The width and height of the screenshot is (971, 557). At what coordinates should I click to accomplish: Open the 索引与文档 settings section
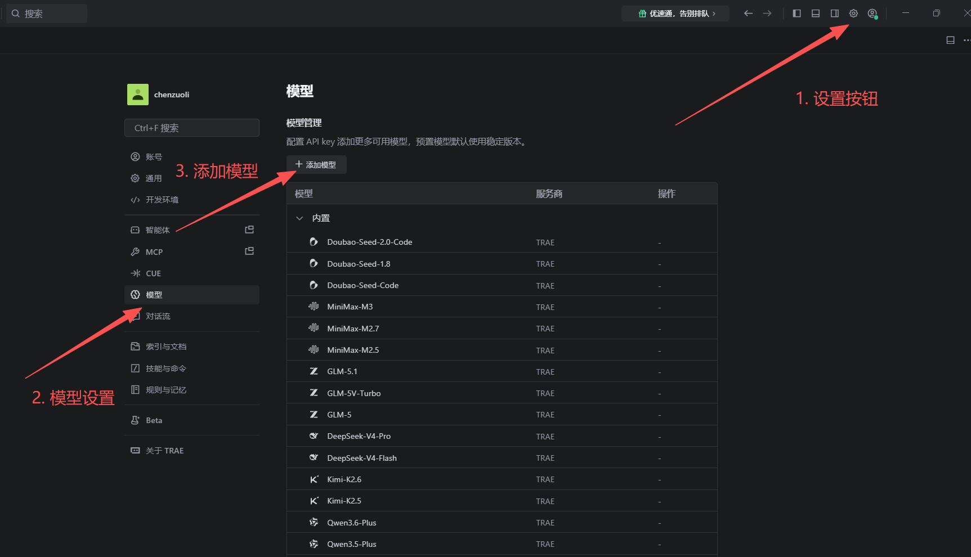point(192,347)
